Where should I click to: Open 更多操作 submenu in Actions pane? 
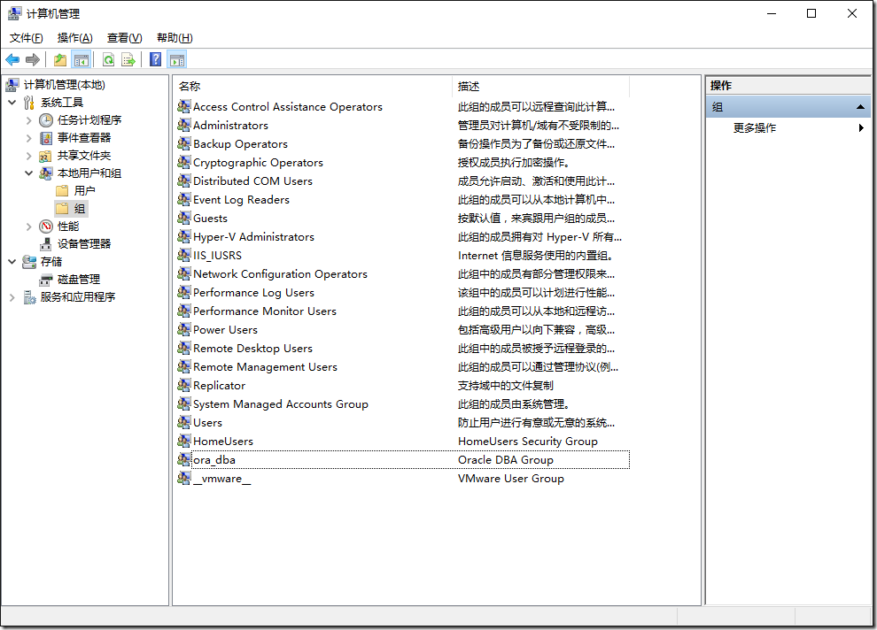(789, 128)
